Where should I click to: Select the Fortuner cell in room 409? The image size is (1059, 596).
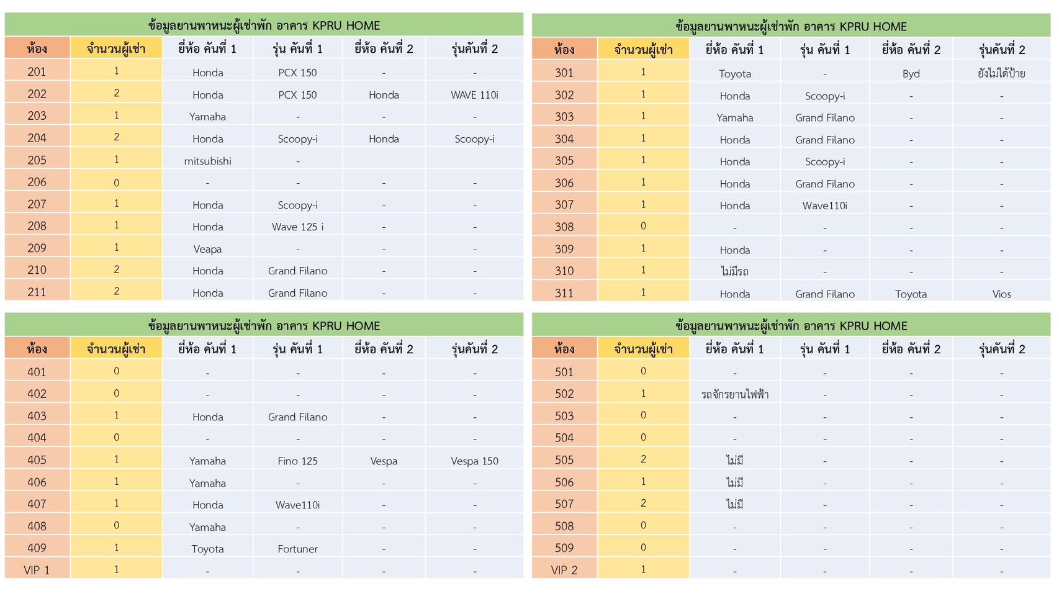[x=297, y=548]
